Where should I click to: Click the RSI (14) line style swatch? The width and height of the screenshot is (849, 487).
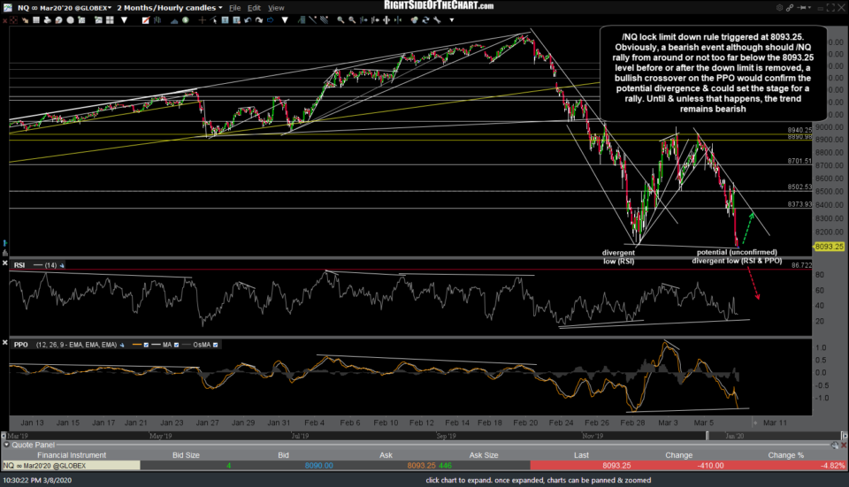pos(38,265)
